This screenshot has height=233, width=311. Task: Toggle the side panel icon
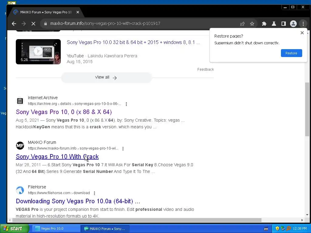coord(283,24)
